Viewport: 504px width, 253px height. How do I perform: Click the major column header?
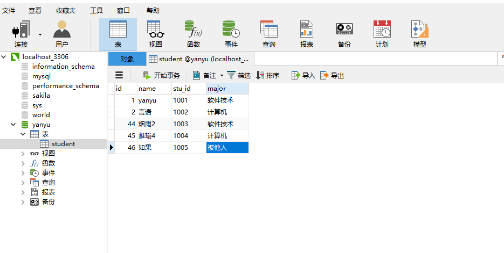pyautogui.click(x=227, y=89)
